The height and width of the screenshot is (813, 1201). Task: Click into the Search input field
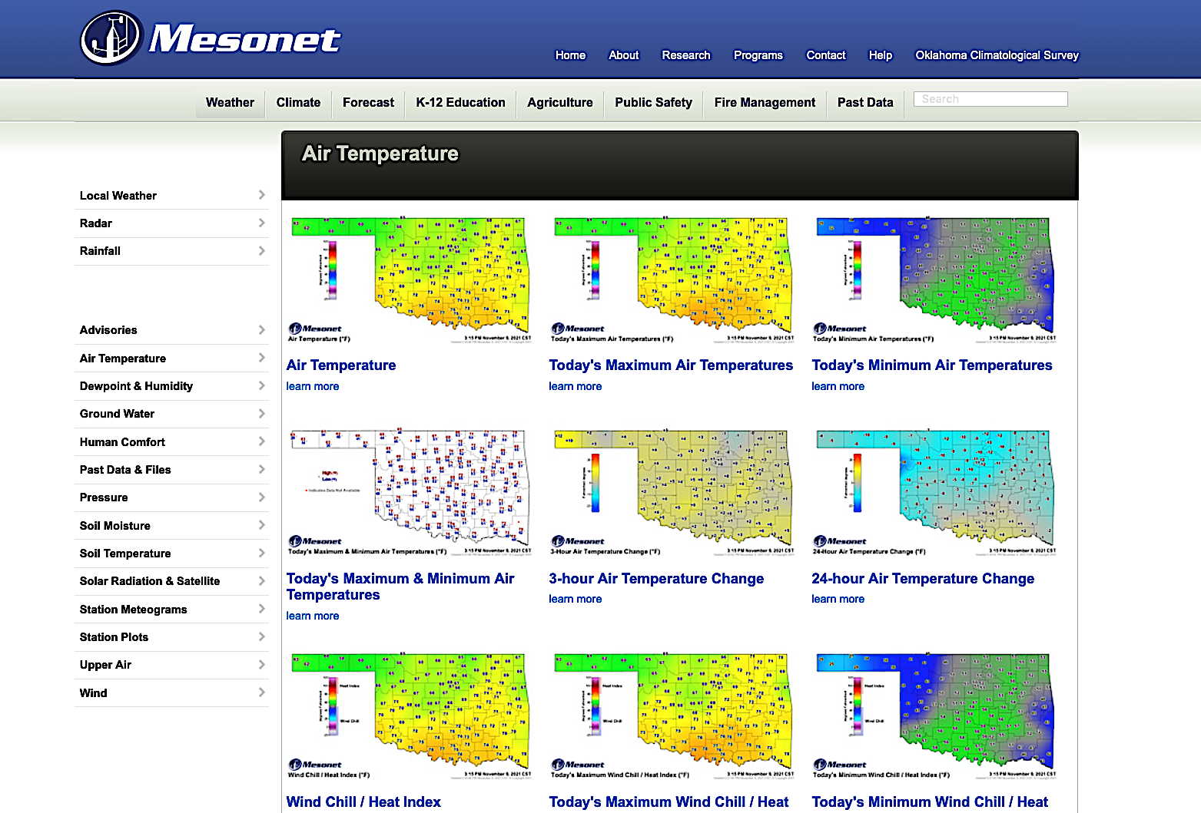[x=990, y=99]
